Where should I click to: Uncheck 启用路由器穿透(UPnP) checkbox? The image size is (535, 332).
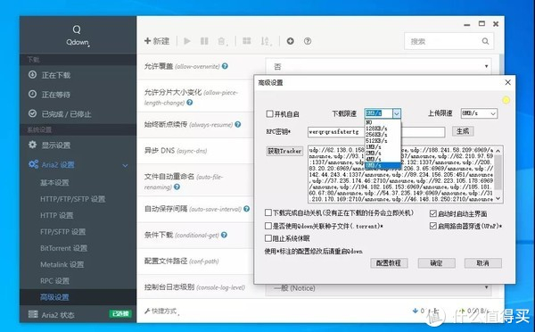tap(433, 226)
